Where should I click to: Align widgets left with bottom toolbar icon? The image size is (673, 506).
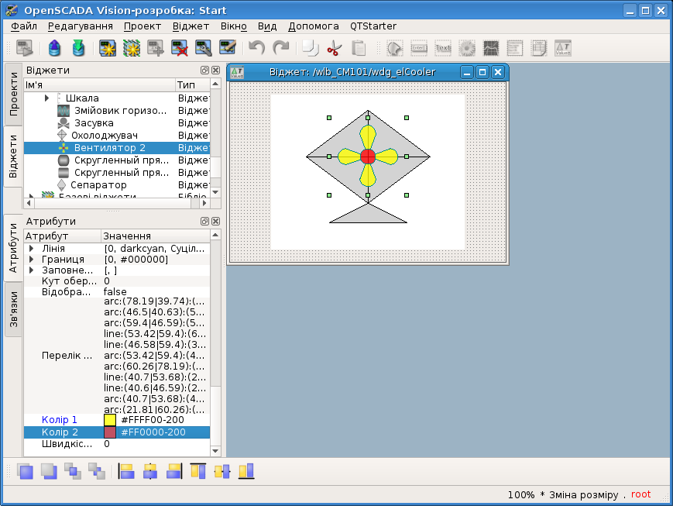click(126, 471)
